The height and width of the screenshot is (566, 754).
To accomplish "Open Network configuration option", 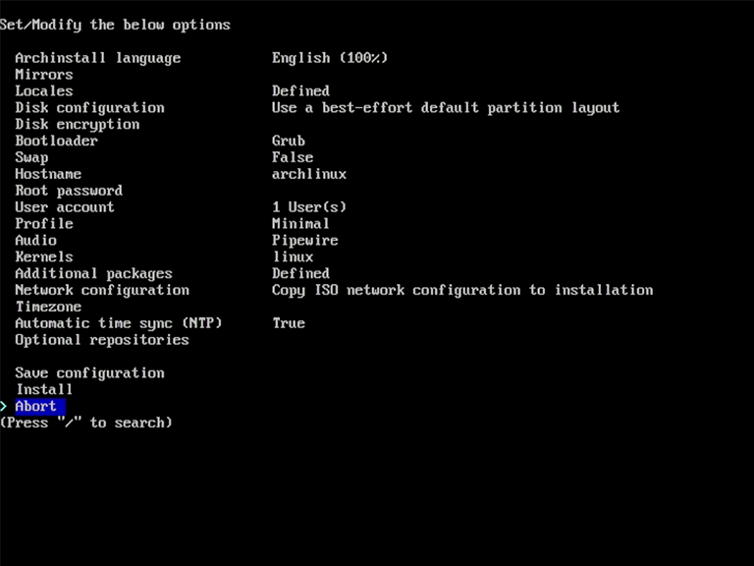I will tap(102, 290).
